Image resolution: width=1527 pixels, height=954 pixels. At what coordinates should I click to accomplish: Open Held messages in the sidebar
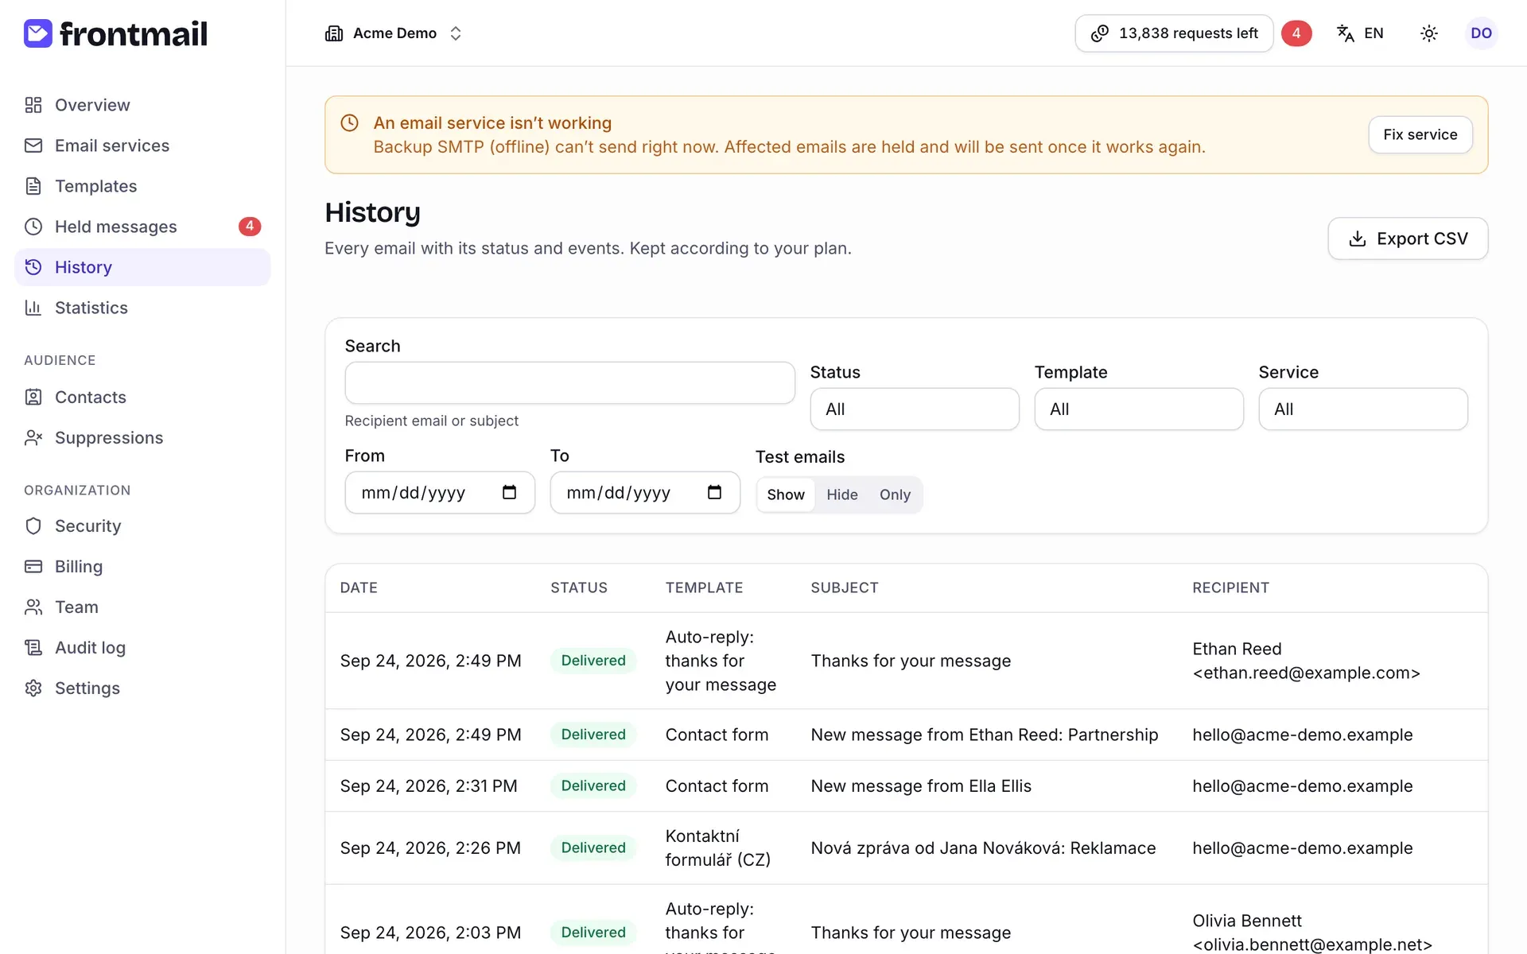click(x=142, y=227)
